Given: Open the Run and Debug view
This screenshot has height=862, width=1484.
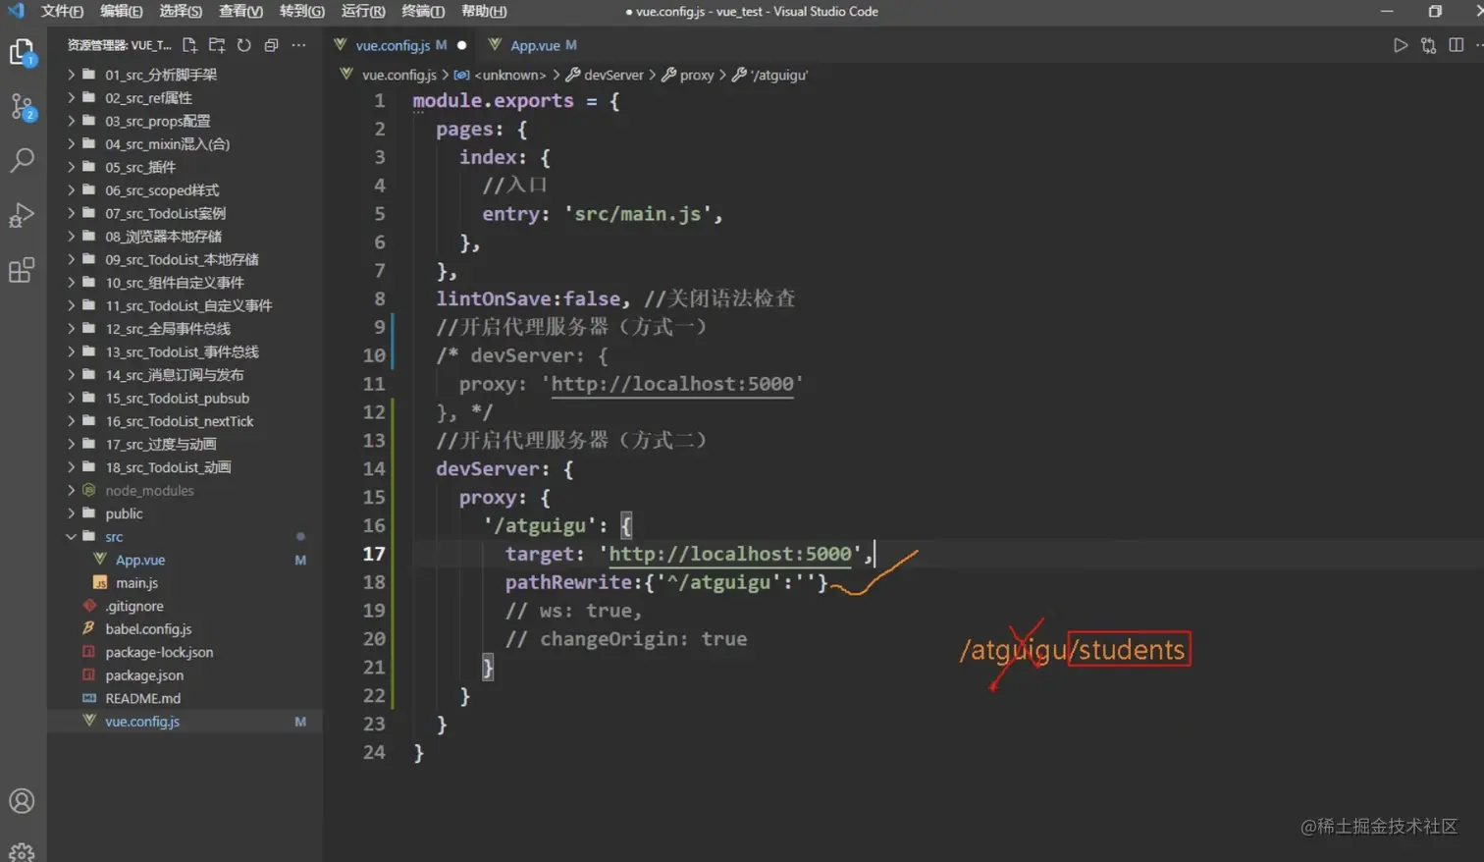Looking at the screenshot, I should (x=22, y=215).
